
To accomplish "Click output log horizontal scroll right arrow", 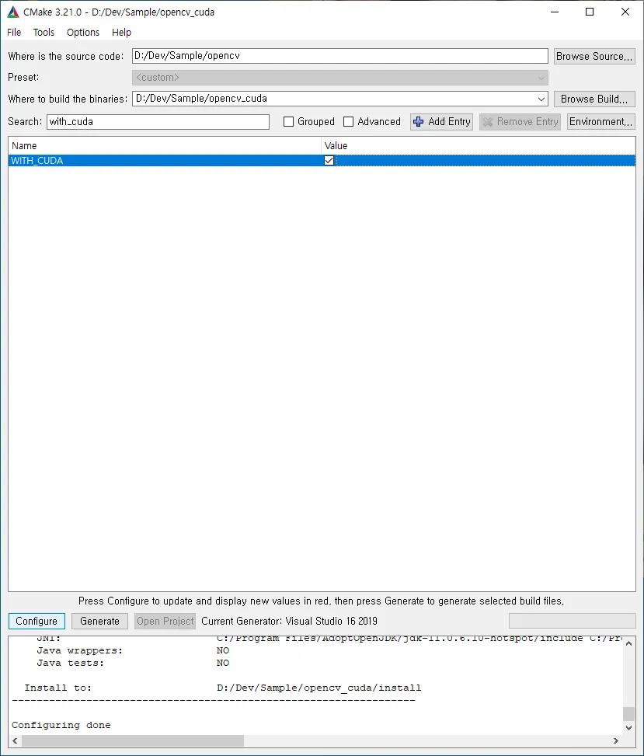I will coord(616,740).
